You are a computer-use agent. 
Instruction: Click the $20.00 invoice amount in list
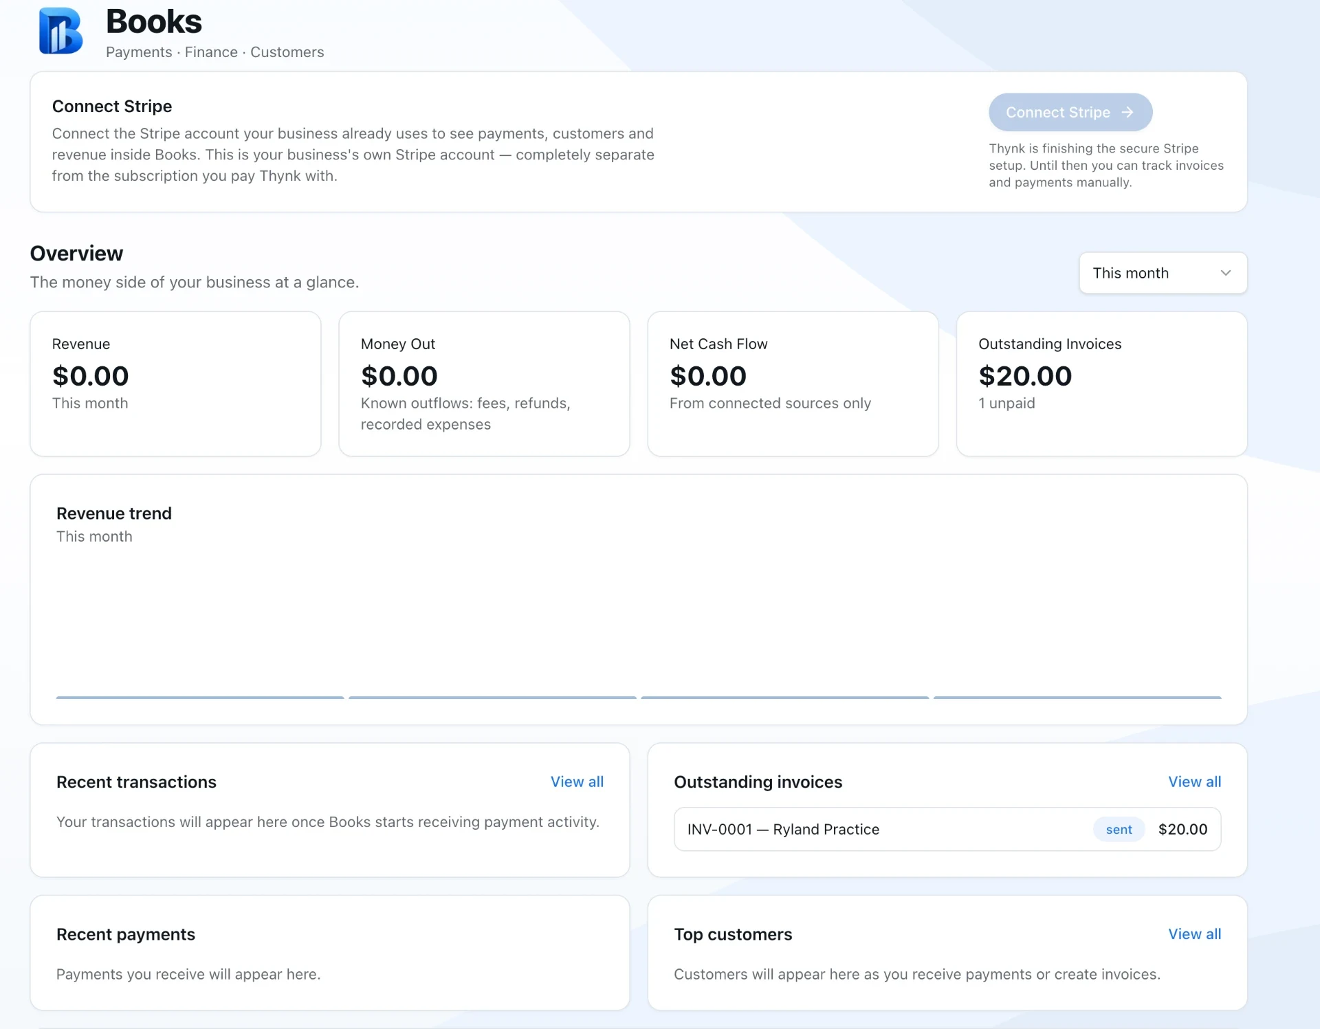(x=1182, y=830)
